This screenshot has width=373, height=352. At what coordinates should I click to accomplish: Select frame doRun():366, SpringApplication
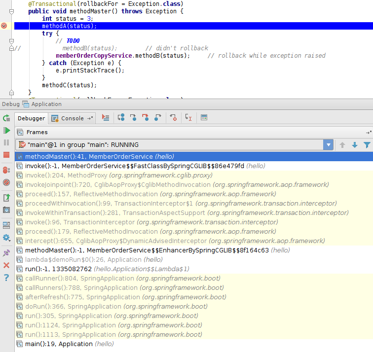194,307
